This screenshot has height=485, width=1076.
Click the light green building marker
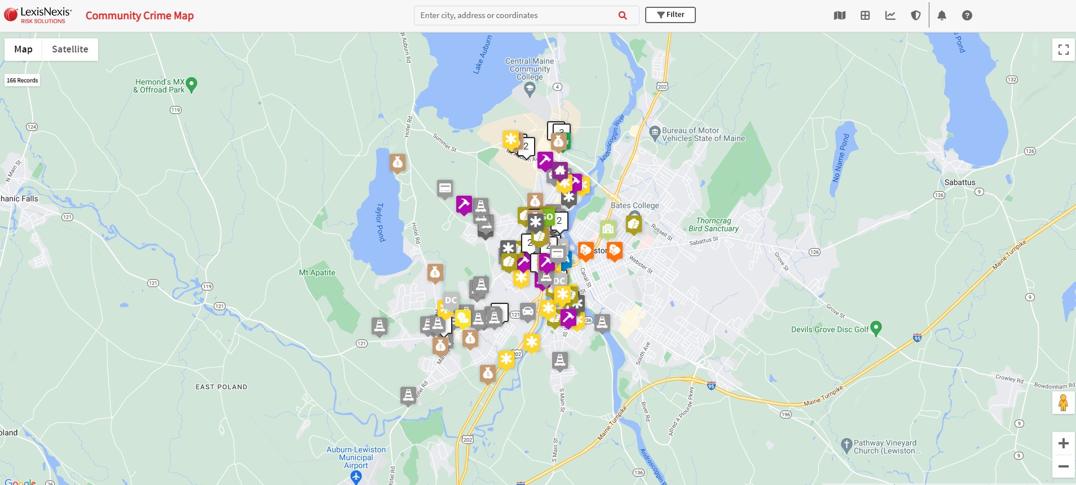click(607, 228)
